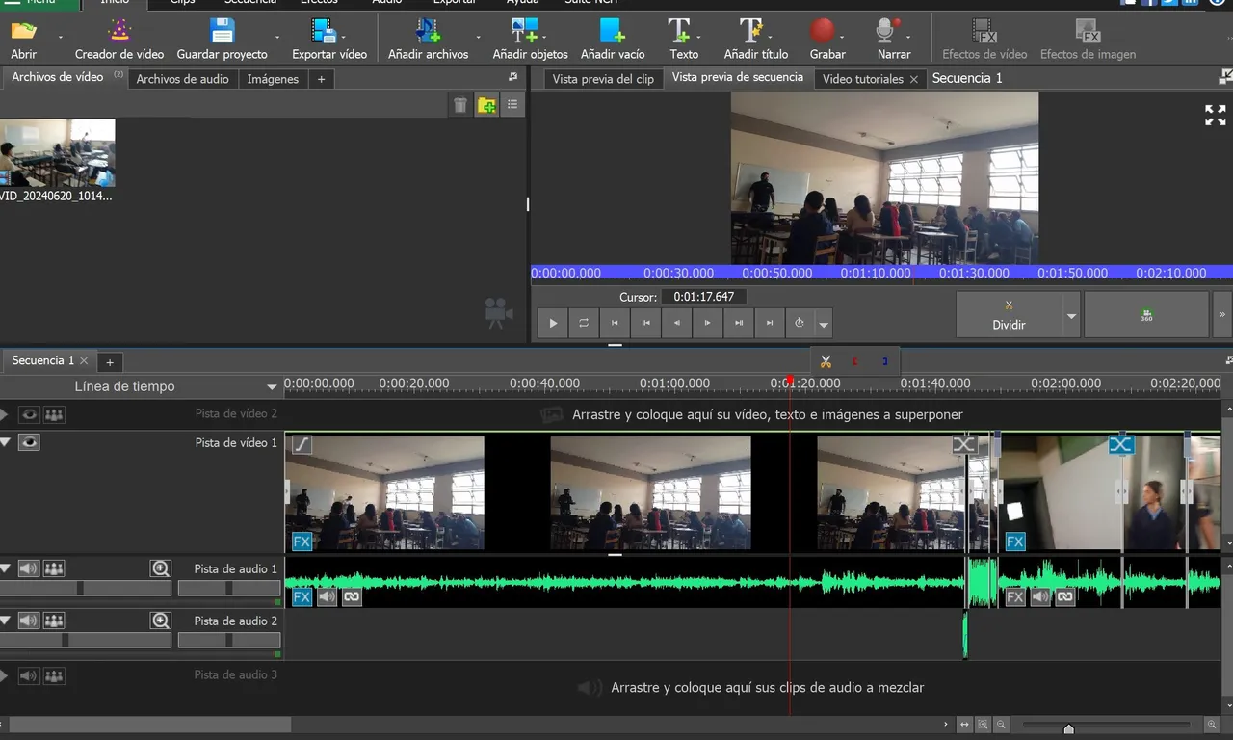This screenshot has height=740, width=1233.
Task: Click the Abrir folder icon
Action: 23,31
